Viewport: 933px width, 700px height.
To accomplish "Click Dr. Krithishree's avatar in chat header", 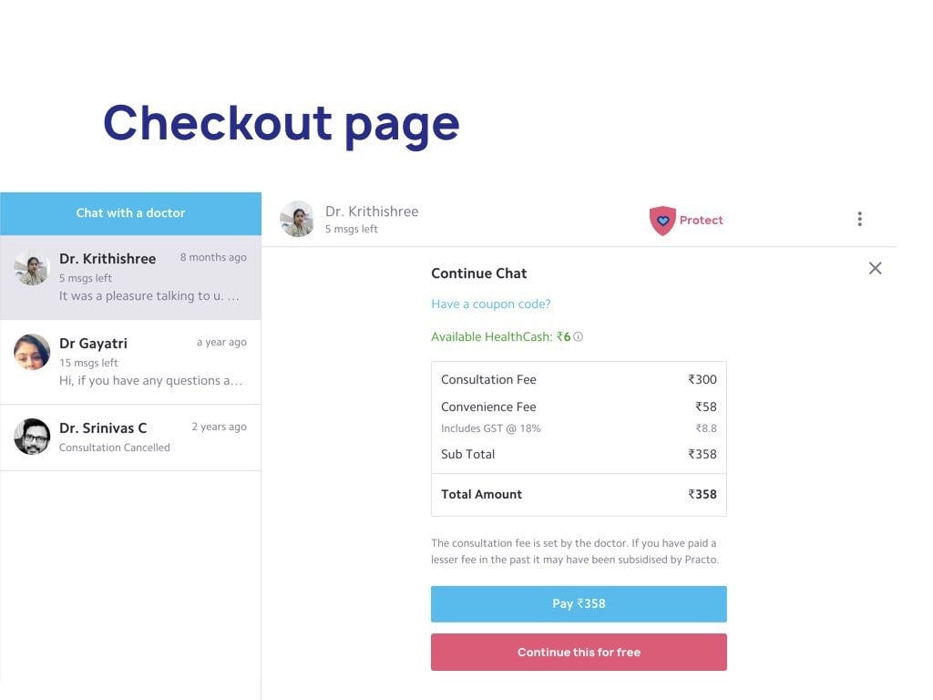I will coord(296,219).
